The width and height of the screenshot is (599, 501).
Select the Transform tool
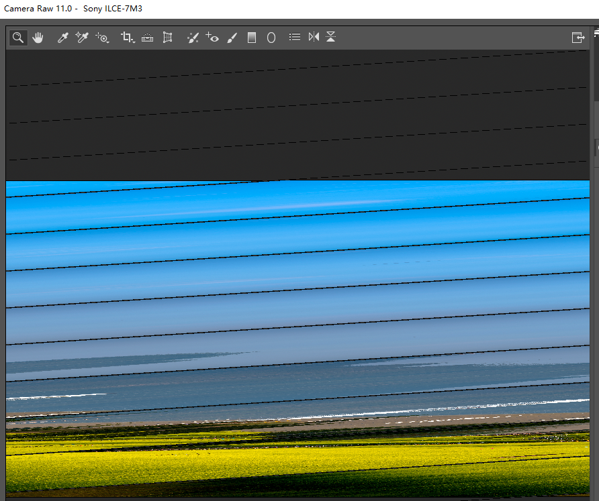point(168,38)
